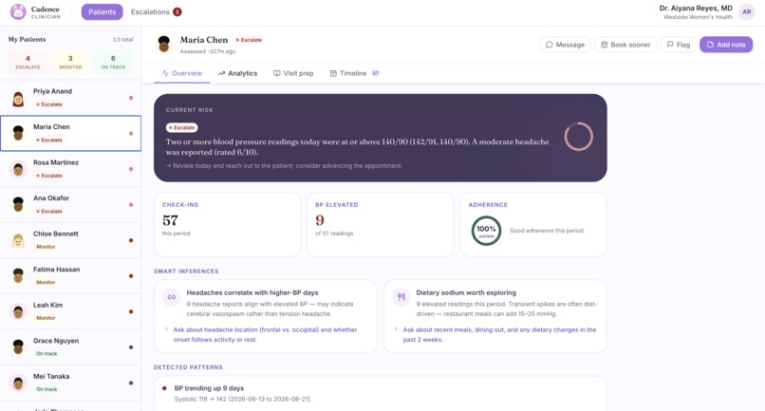Image resolution: width=765 pixels, height=411 pixels.
Task: Click status dot beside Chloe Bennett
Action: click(131, 240)
